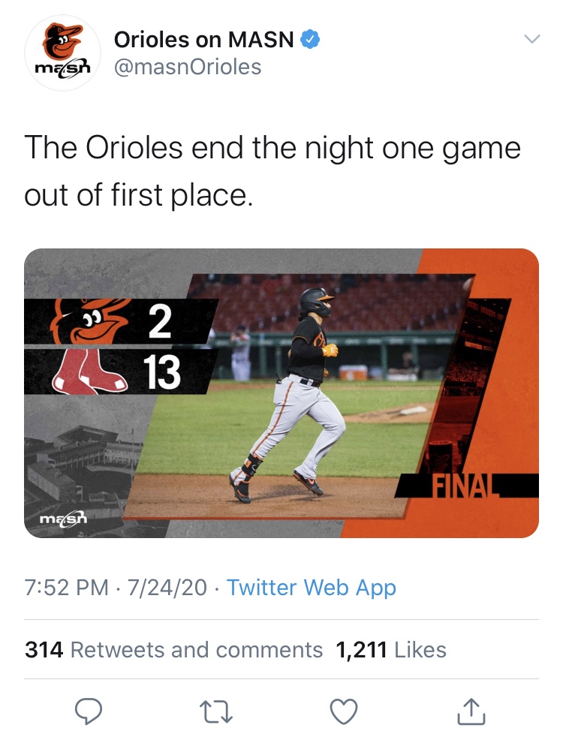563x743 pixels.
Task: Tap the reply speech bubble icon
Action: pyautogui.click(x=89, y=711)
